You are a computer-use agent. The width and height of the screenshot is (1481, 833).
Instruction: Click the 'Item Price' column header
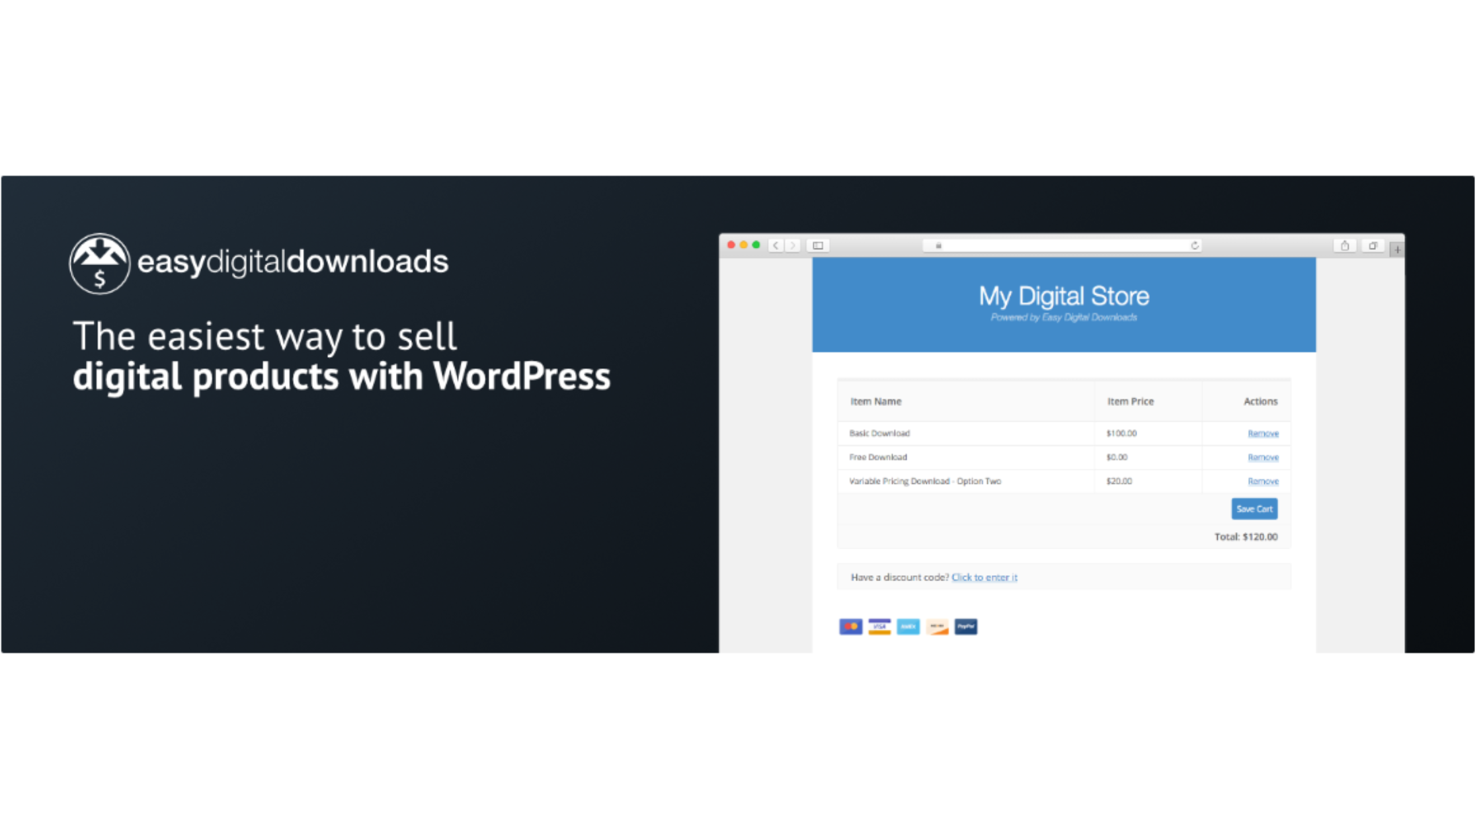coord(1131,401)
